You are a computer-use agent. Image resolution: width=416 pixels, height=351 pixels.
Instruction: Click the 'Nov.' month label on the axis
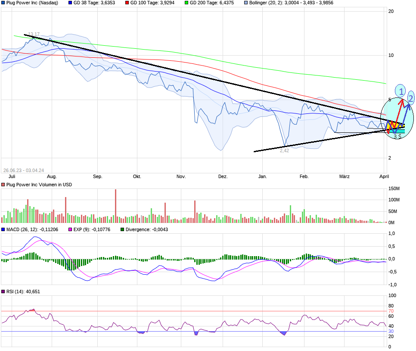coord(181,177)
